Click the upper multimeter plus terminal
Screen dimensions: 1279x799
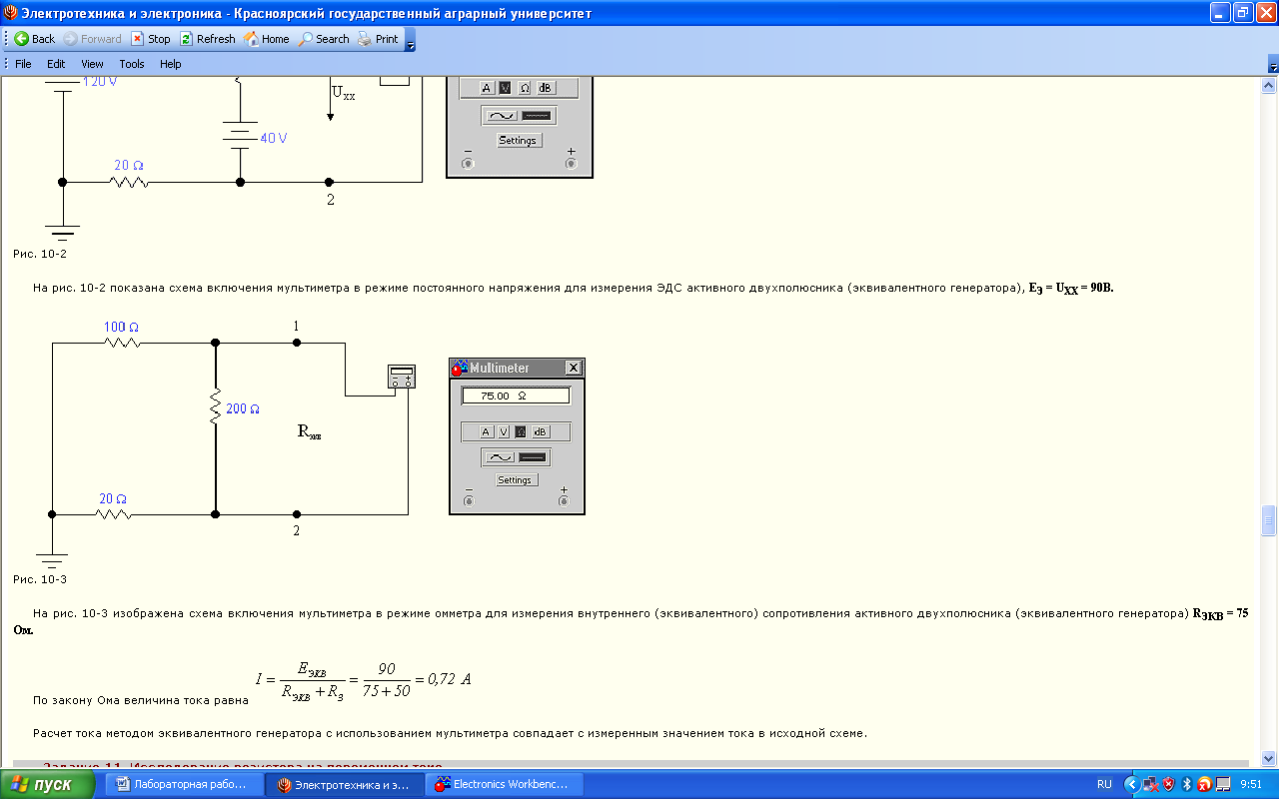coord(571,162)
